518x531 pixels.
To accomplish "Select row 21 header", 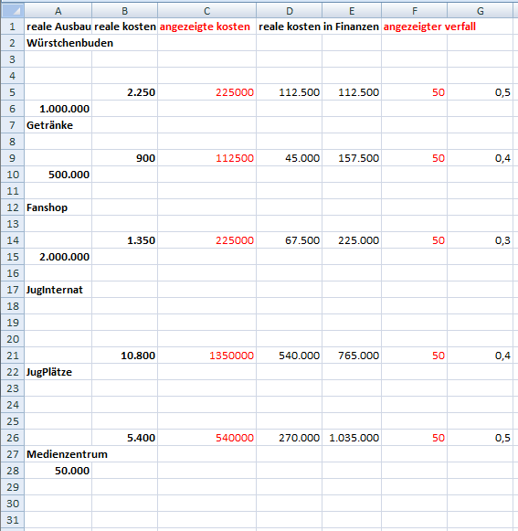I will [12, 356].
